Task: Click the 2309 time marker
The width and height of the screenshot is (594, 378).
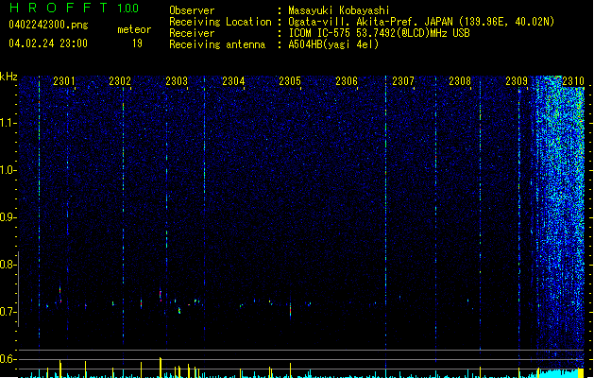Action: (517, 81)
